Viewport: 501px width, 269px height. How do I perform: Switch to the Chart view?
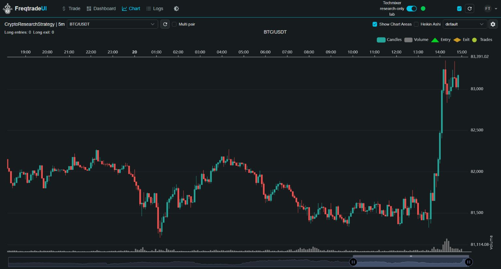pos(131,8)
